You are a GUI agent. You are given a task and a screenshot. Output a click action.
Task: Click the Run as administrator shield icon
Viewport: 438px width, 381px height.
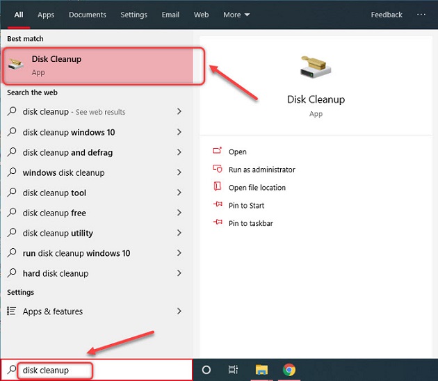(218, 169)
